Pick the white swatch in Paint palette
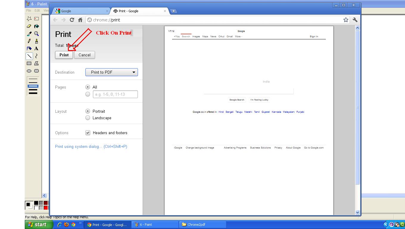This screenshot has height=229, width=405. coord(36,208)
